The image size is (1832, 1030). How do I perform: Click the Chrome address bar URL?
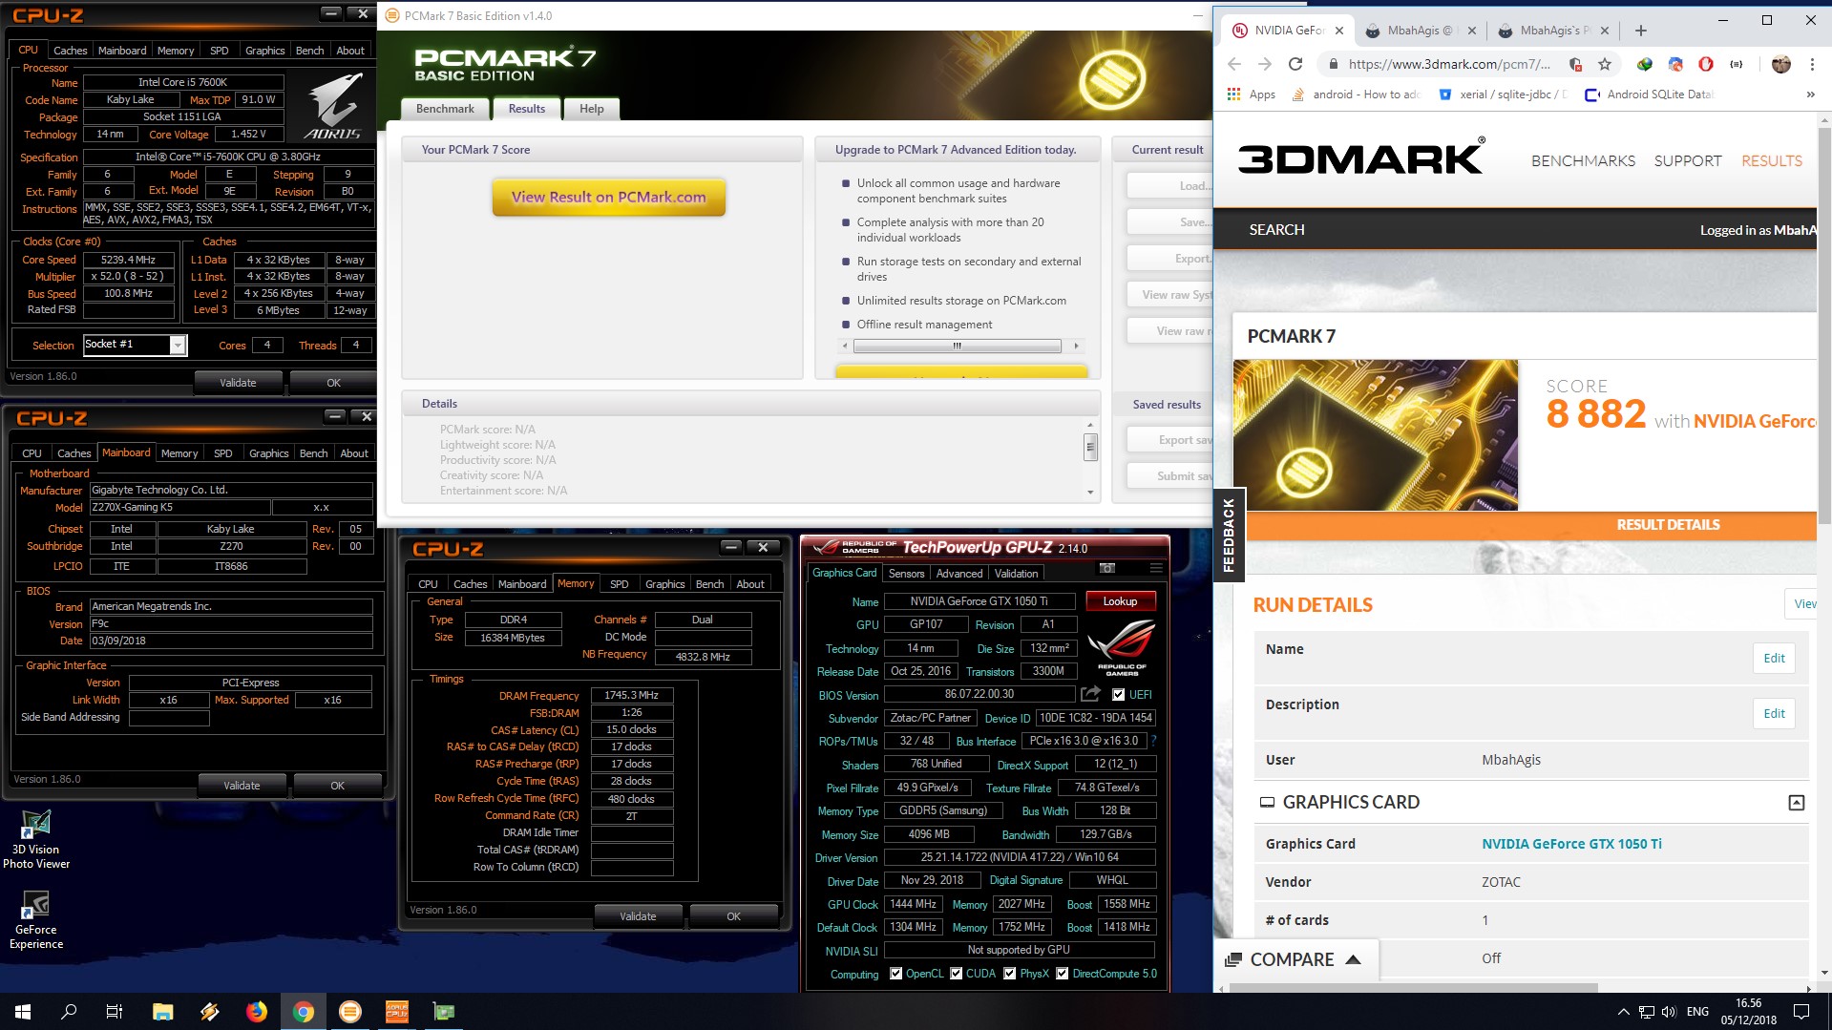pyautogui.click(x=1449, y=64)
